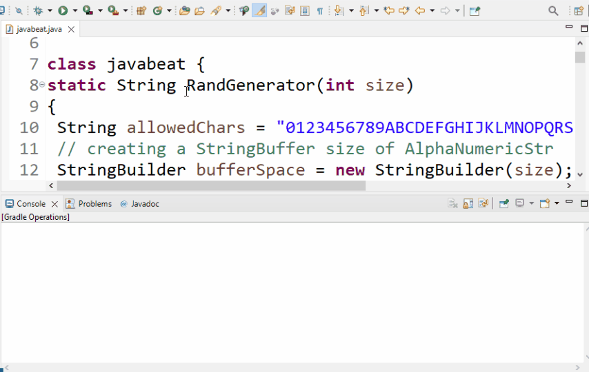This screenshot has width=589, height=372.
Task: Click the Open Task icon
Action: (199, 11)
